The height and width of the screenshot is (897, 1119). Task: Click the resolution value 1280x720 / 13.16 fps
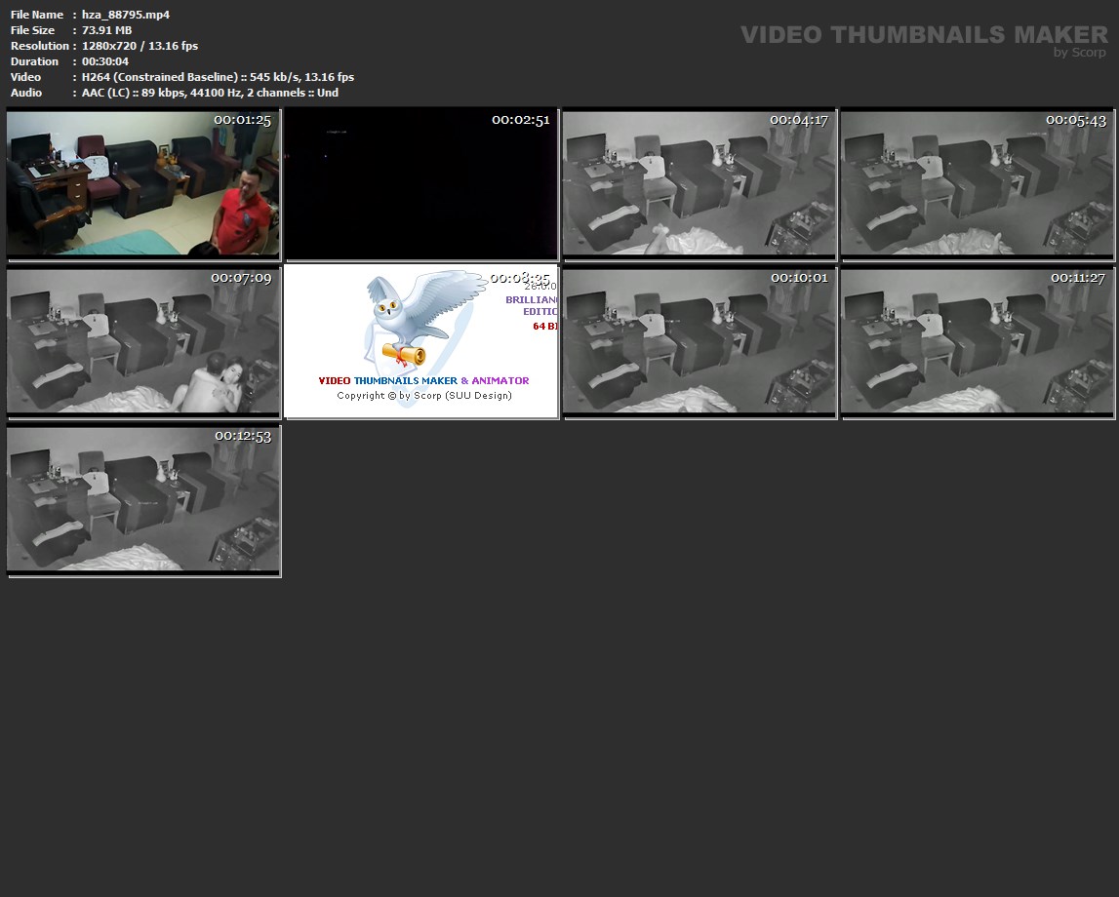140,46
